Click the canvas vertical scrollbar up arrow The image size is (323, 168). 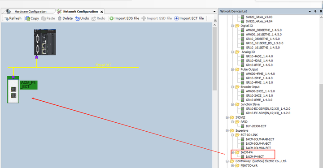[x=214, y=25]
